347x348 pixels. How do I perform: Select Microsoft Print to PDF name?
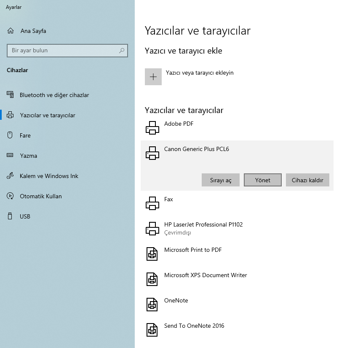click(x=193, y=250)
